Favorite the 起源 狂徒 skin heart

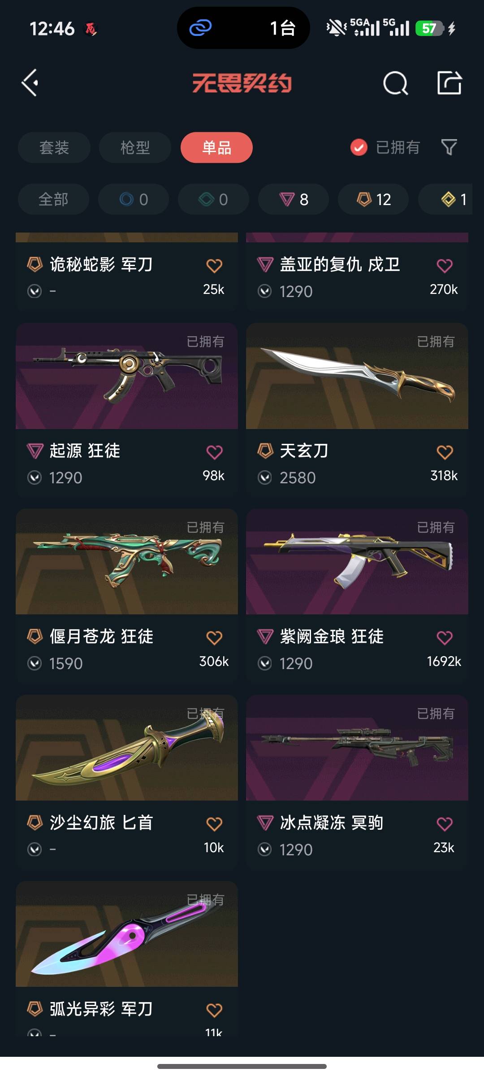tap(214, 452)
